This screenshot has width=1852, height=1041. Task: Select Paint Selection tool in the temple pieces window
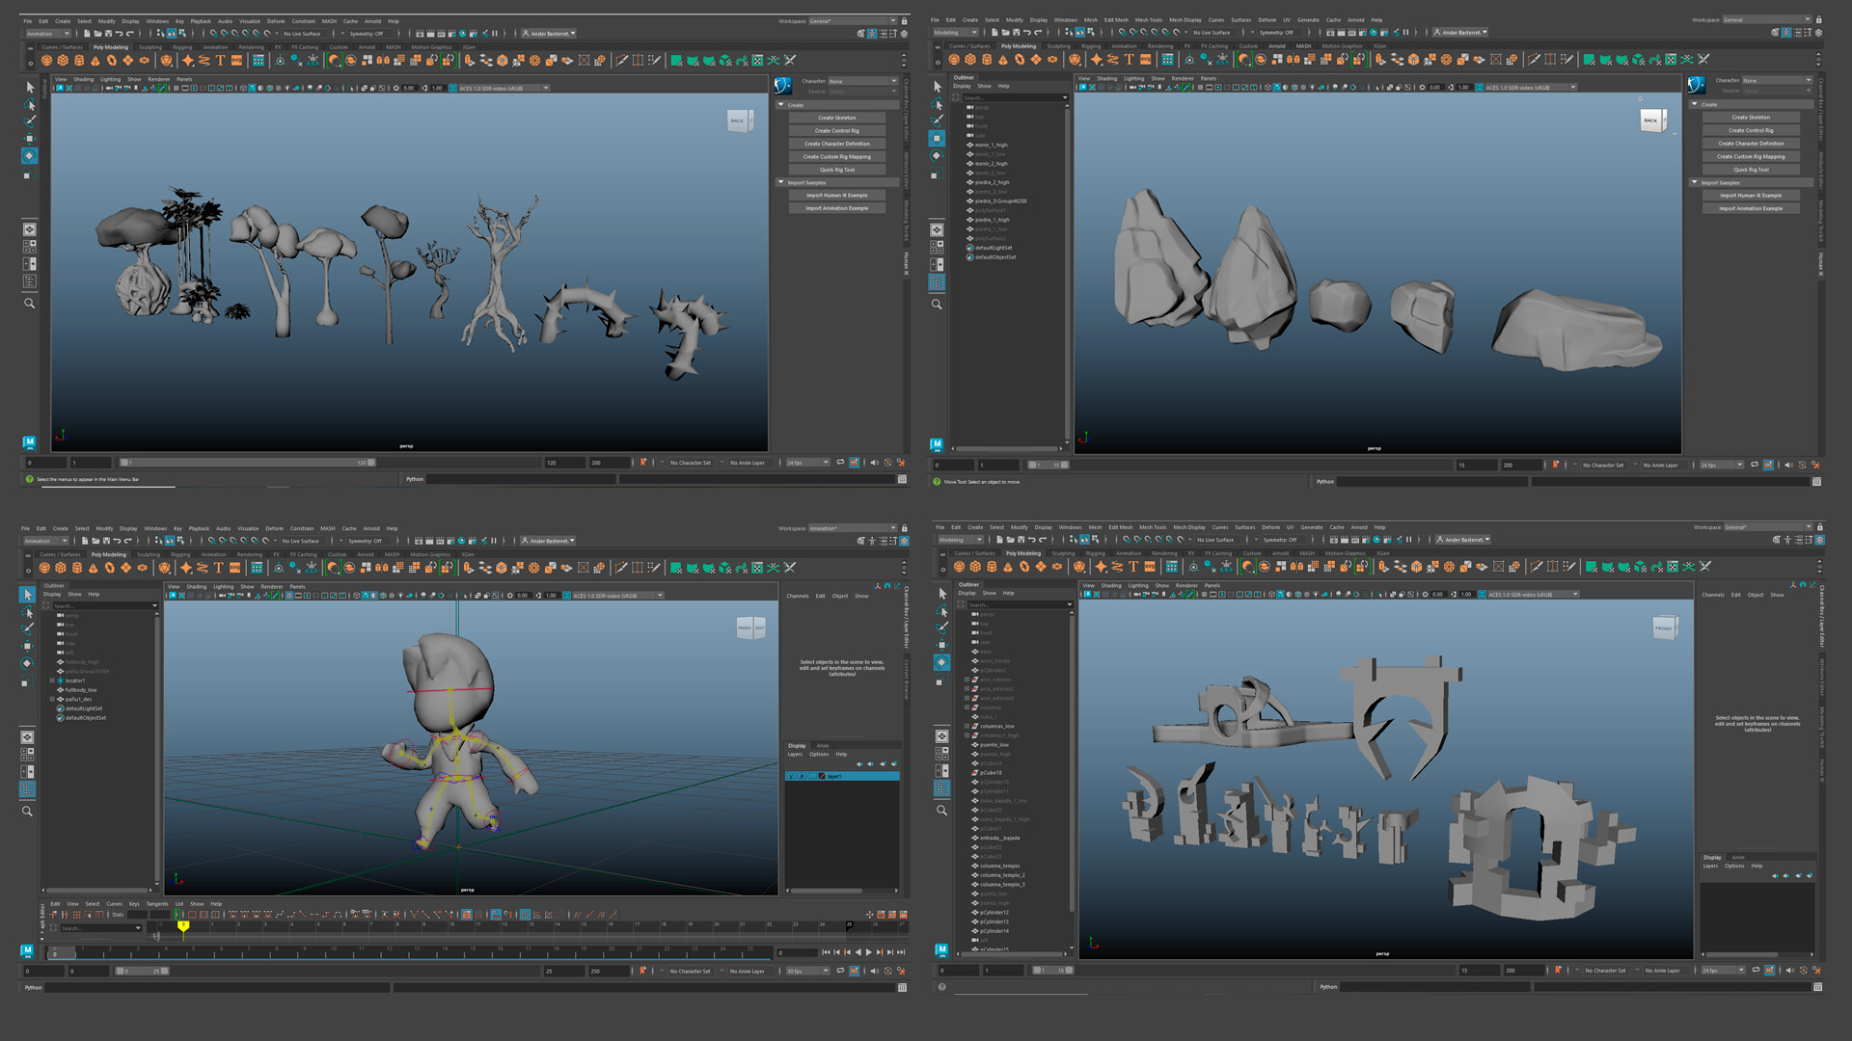[x=942, y=627]
